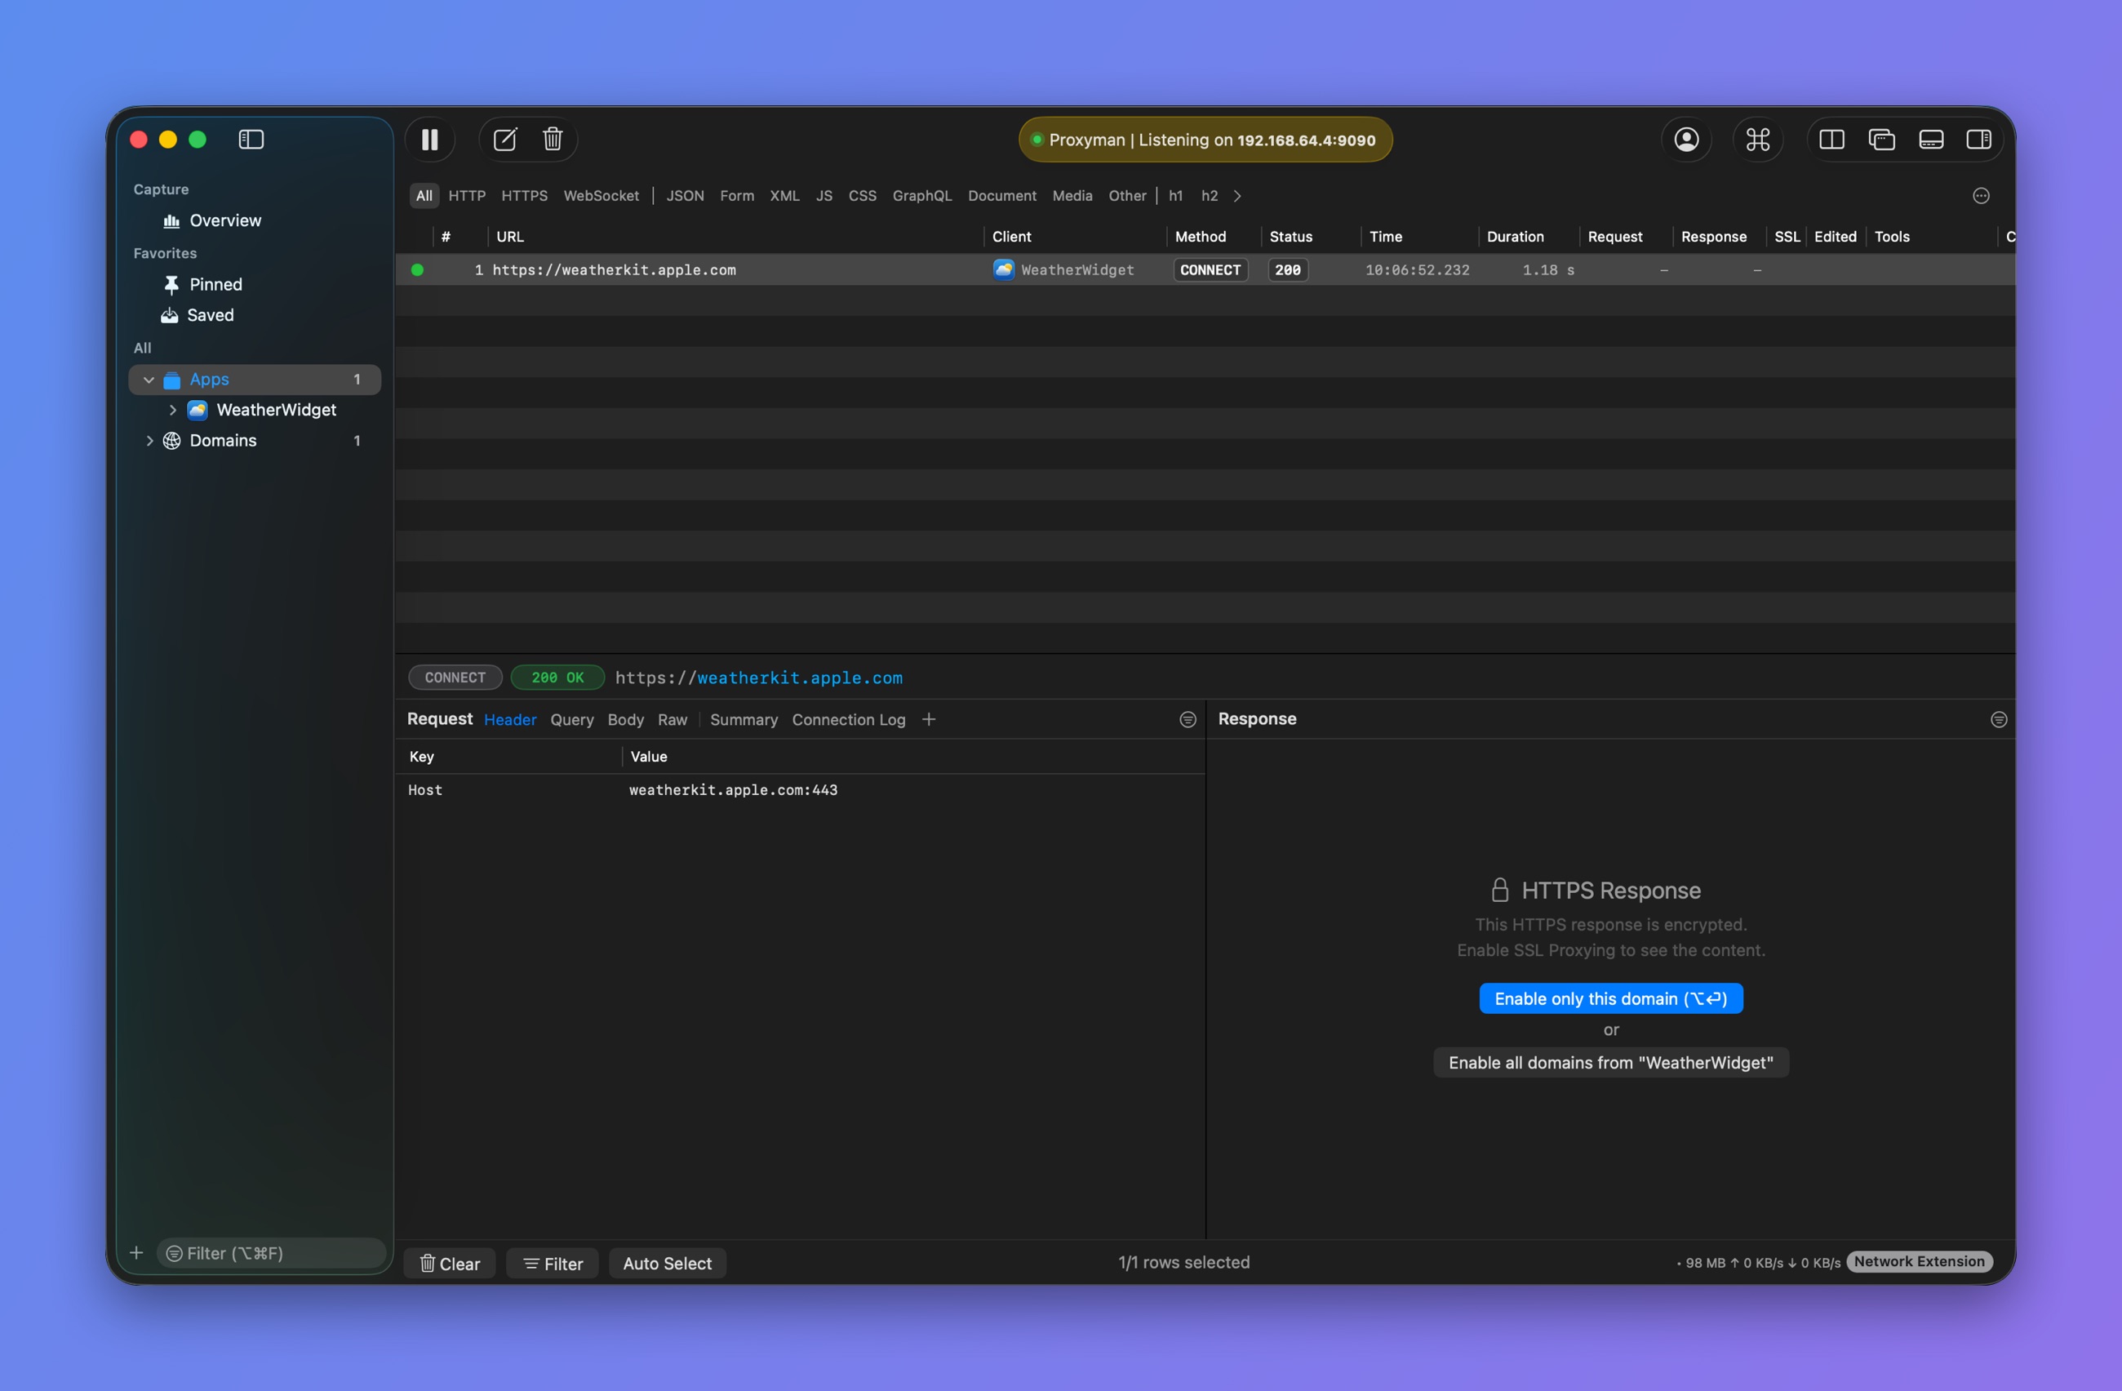Switch to the Raw request tab
This screenshot has height=1391, width=2122.
tap(673, 719)
